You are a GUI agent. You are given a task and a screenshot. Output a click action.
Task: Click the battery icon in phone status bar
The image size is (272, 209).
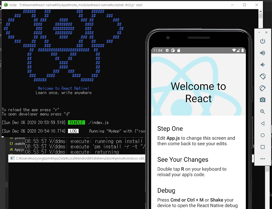[x=243, y=50]
